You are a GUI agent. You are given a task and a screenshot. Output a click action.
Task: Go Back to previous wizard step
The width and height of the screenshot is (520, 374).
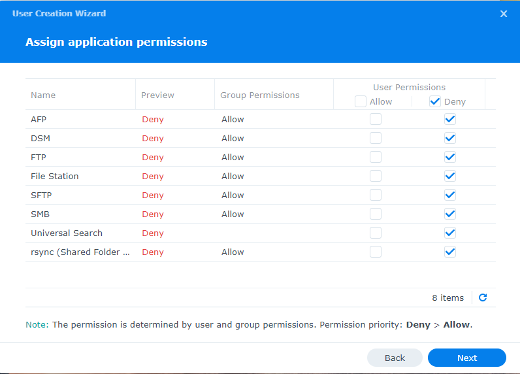(395, 358)
